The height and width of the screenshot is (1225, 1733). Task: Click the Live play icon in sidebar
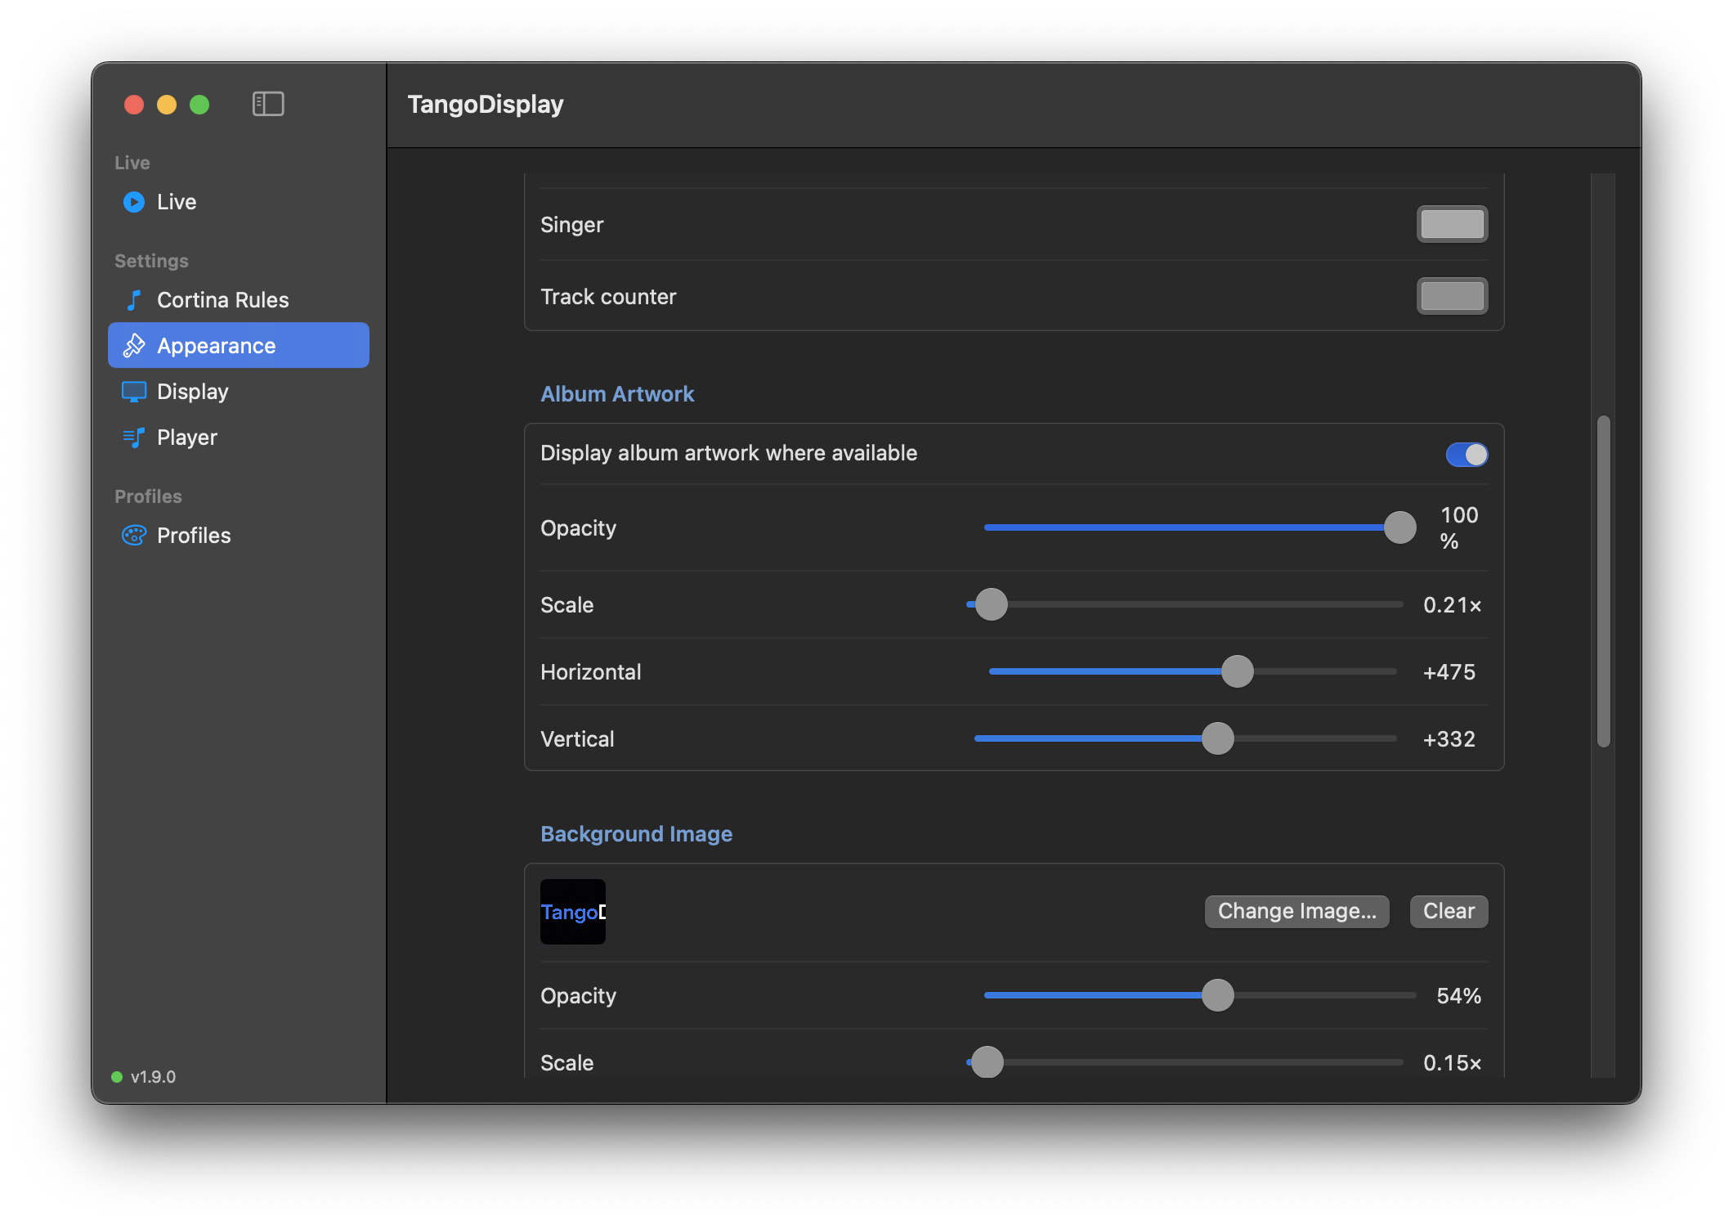click(x=134, y=202)
